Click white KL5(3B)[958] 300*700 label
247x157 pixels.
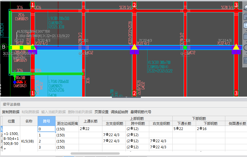[x=33, y=31]
